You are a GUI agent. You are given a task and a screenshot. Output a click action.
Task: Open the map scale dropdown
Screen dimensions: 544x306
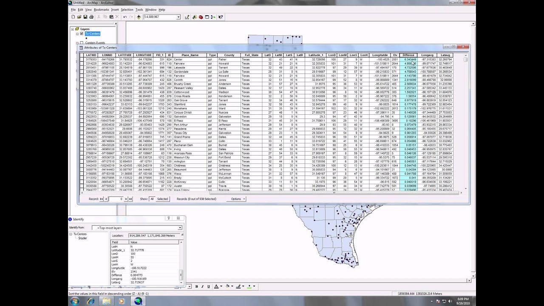coord(178,17)
